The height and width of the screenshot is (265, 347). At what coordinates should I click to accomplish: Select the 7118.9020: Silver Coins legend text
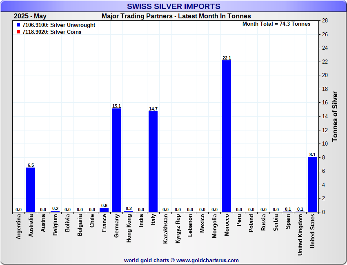pyautogui.click(x=52, y=32)
